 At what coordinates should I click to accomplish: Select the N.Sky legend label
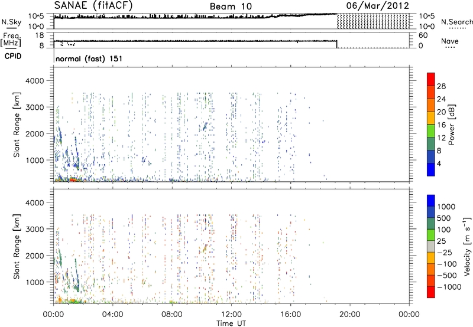click(x=11, y=22)
